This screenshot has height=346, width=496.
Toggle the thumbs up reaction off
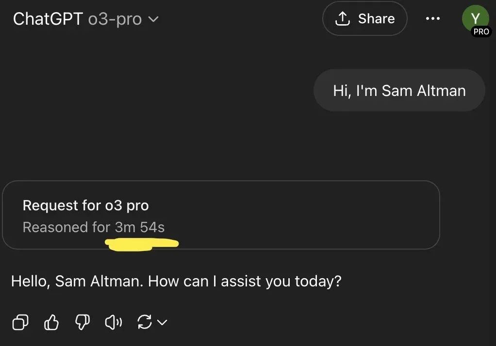(x=51, y=322)
